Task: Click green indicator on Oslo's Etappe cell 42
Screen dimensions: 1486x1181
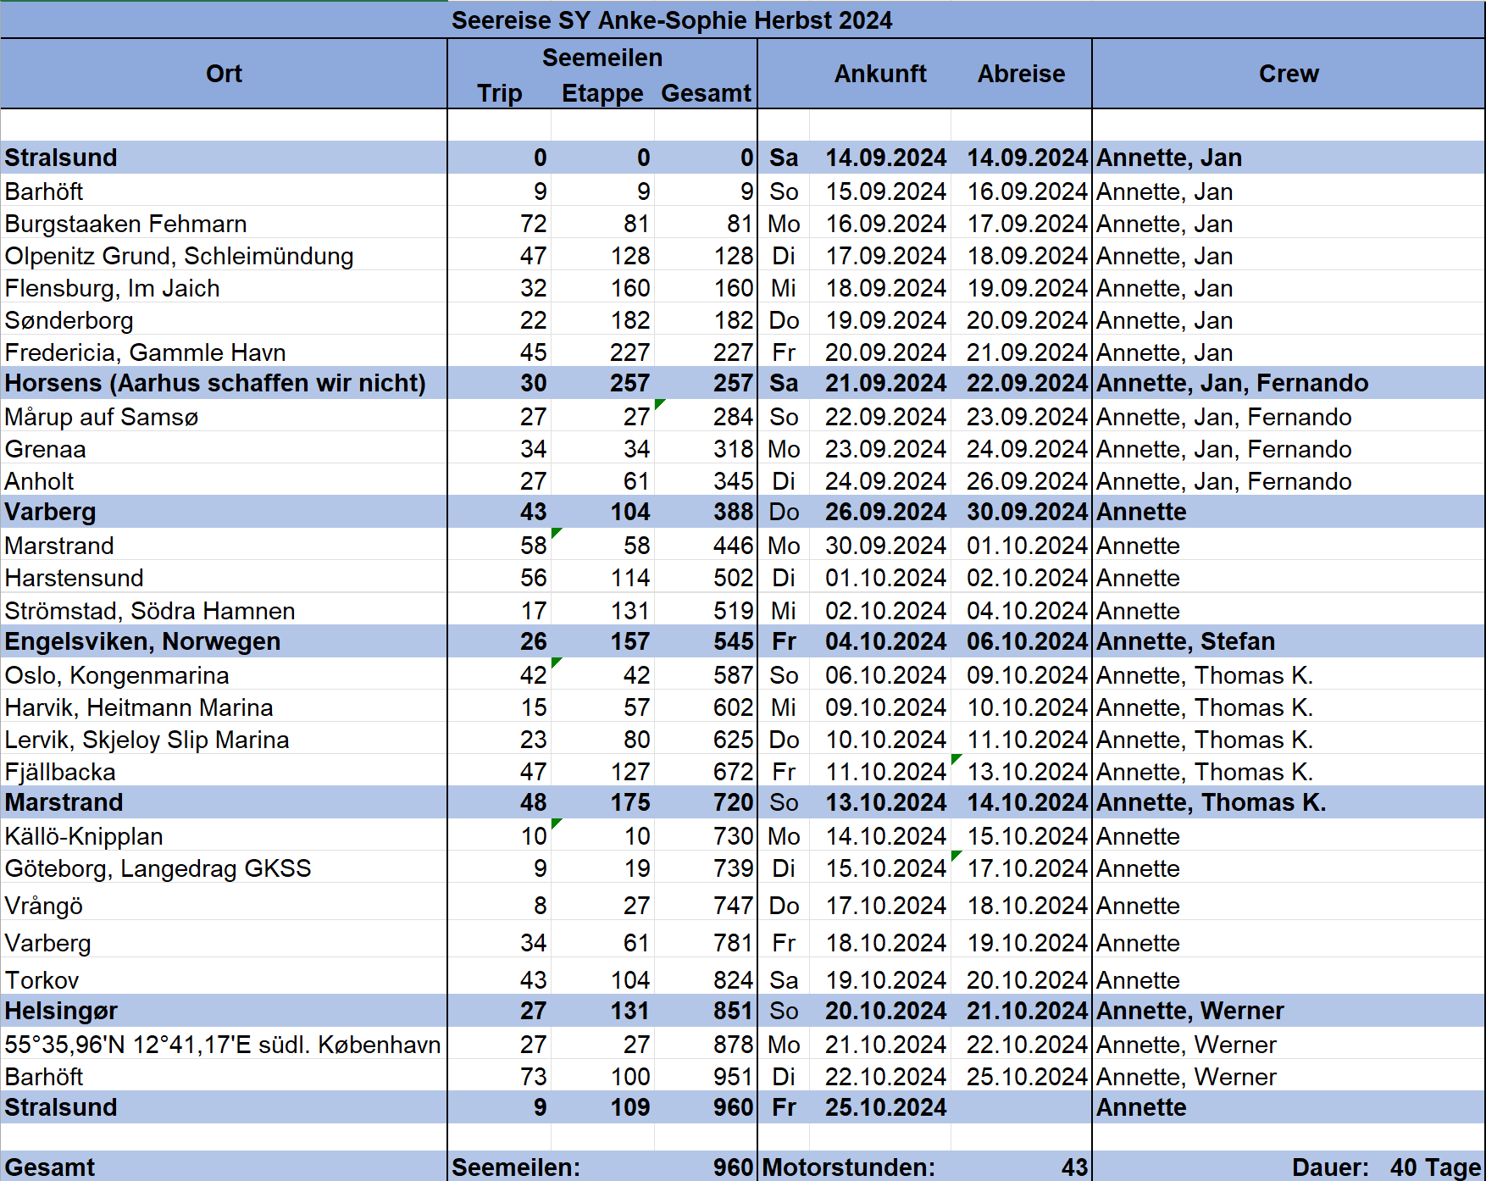Action: click(556, 662)
